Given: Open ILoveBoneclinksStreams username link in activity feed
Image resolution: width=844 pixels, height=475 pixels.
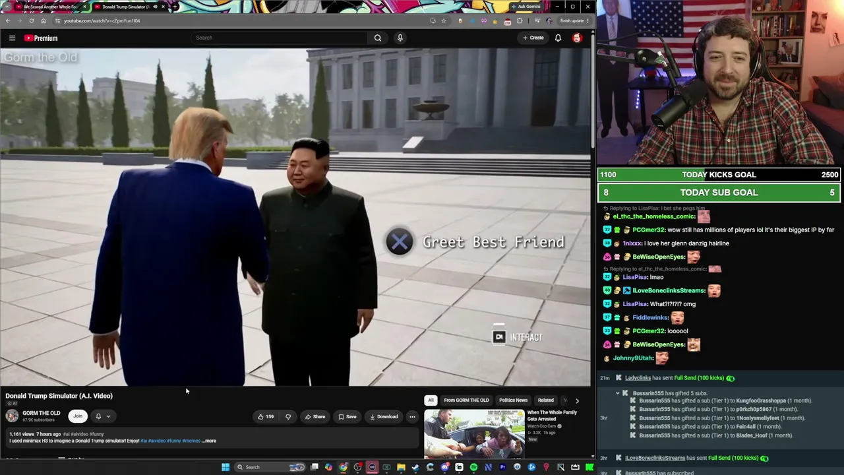Looking at the screenshot, I should (655, 458).
